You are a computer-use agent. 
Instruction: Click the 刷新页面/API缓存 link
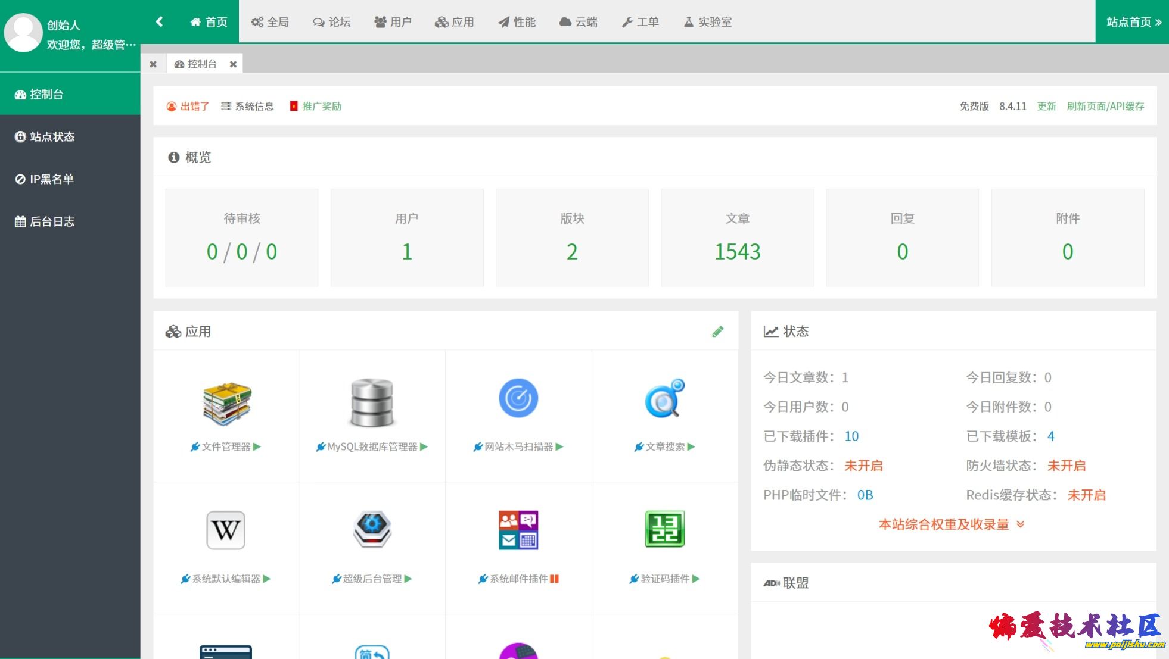[x=1105, y=106]
